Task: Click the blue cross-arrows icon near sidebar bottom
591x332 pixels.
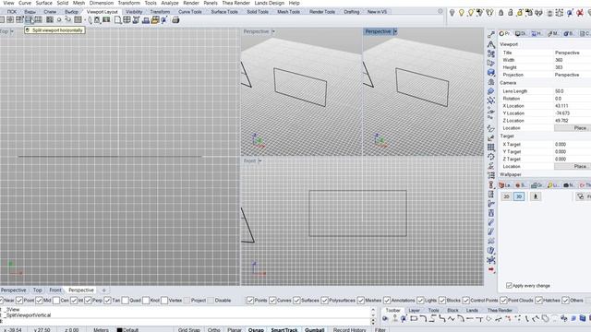Action: (x=490, y=260)
